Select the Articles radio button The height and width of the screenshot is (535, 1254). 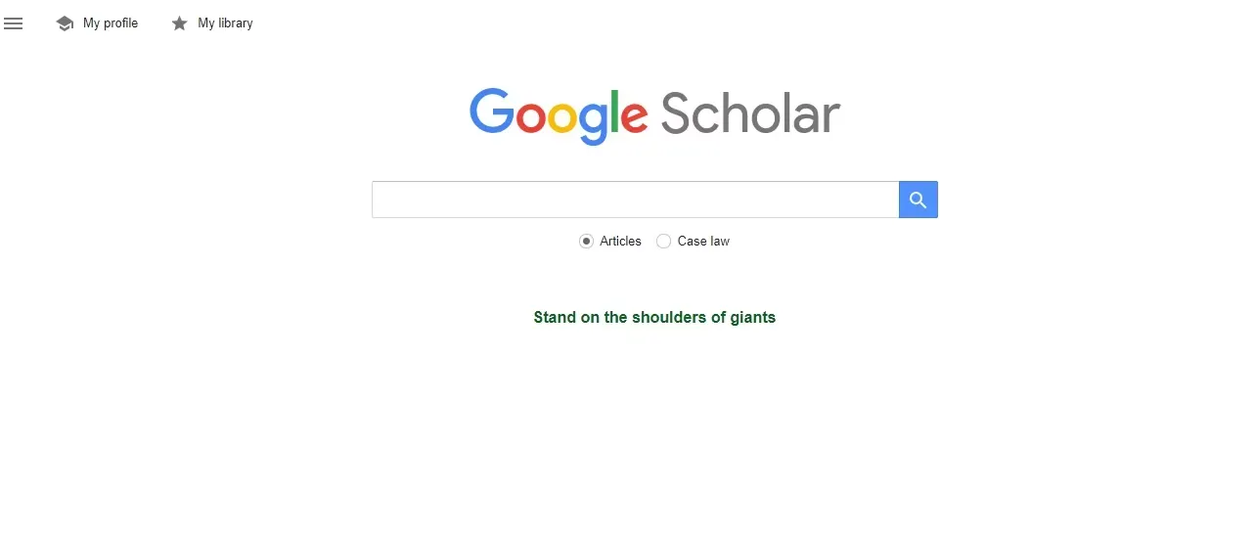[586, 241]
